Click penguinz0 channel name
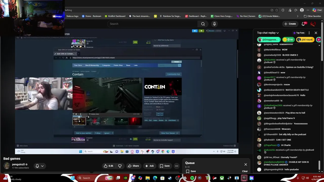 coord(18,165)
